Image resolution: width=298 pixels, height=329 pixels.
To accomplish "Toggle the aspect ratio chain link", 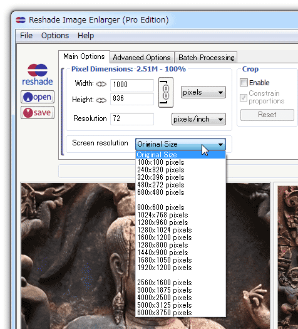I will click(166, 92).
